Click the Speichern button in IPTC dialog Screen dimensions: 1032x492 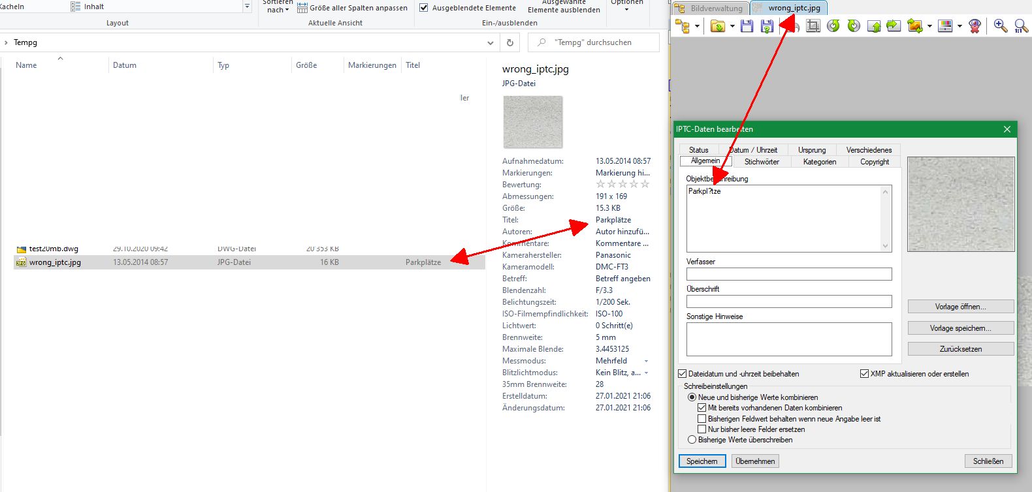click(x=702, y=461)
